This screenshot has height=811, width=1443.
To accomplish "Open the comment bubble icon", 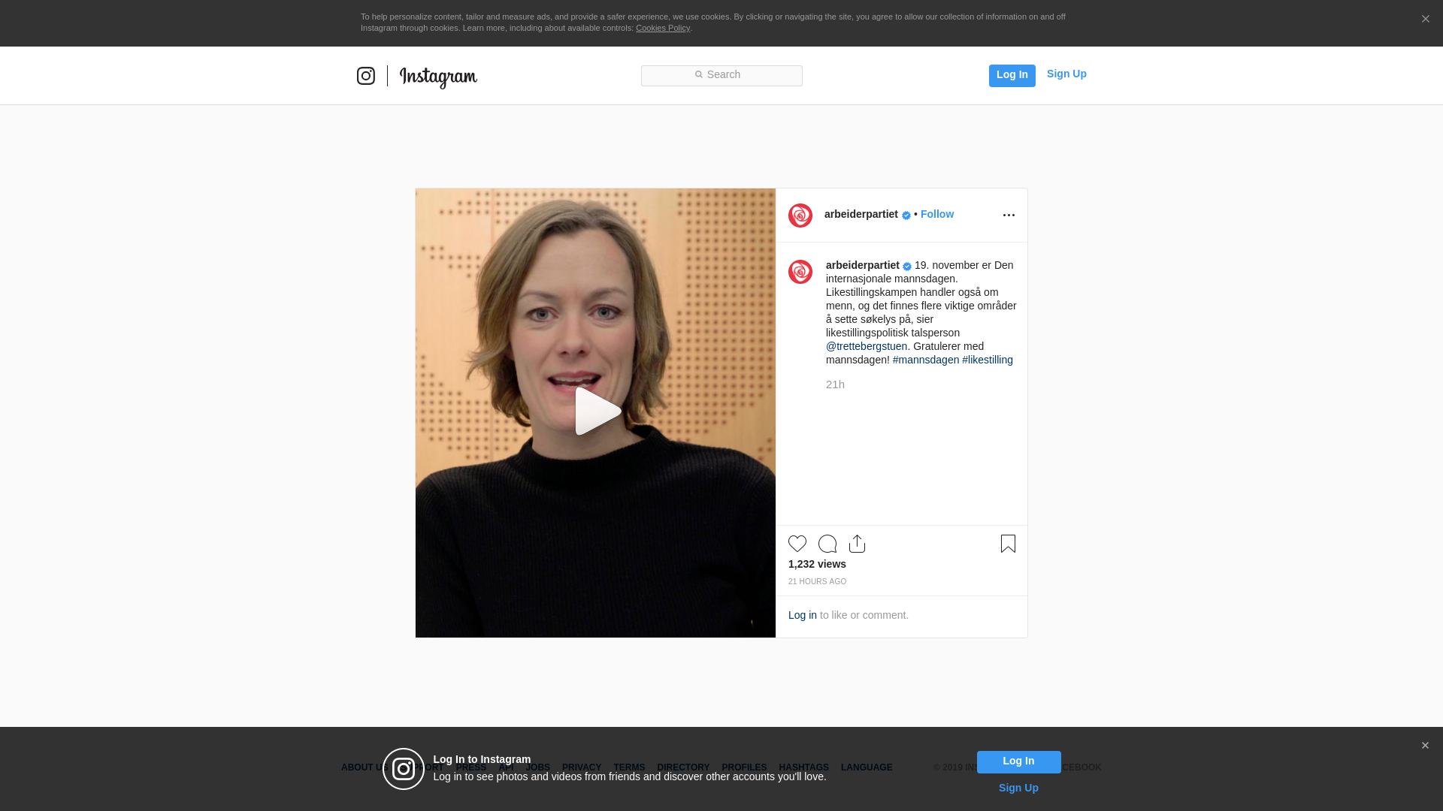I will (x=827, y=544).
